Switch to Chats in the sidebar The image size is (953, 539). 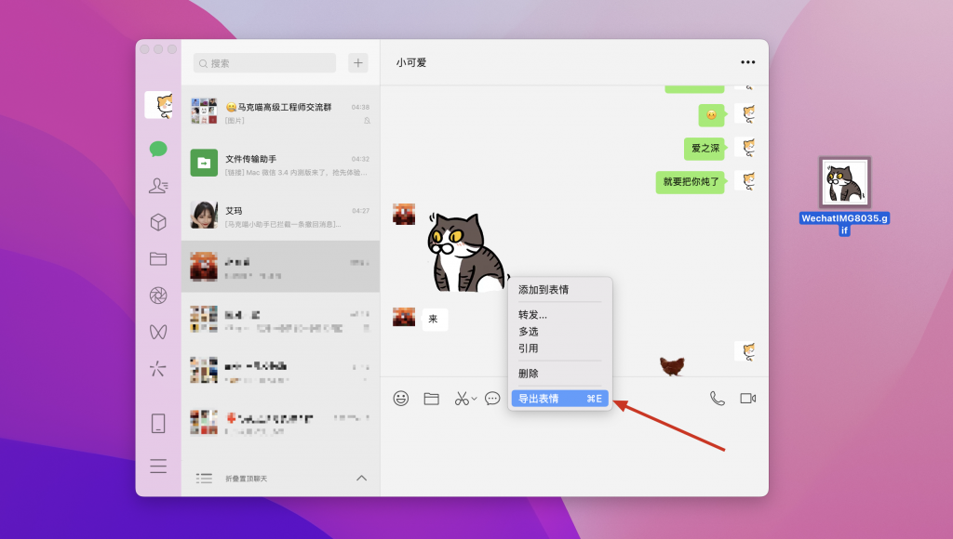coord(157,150)
